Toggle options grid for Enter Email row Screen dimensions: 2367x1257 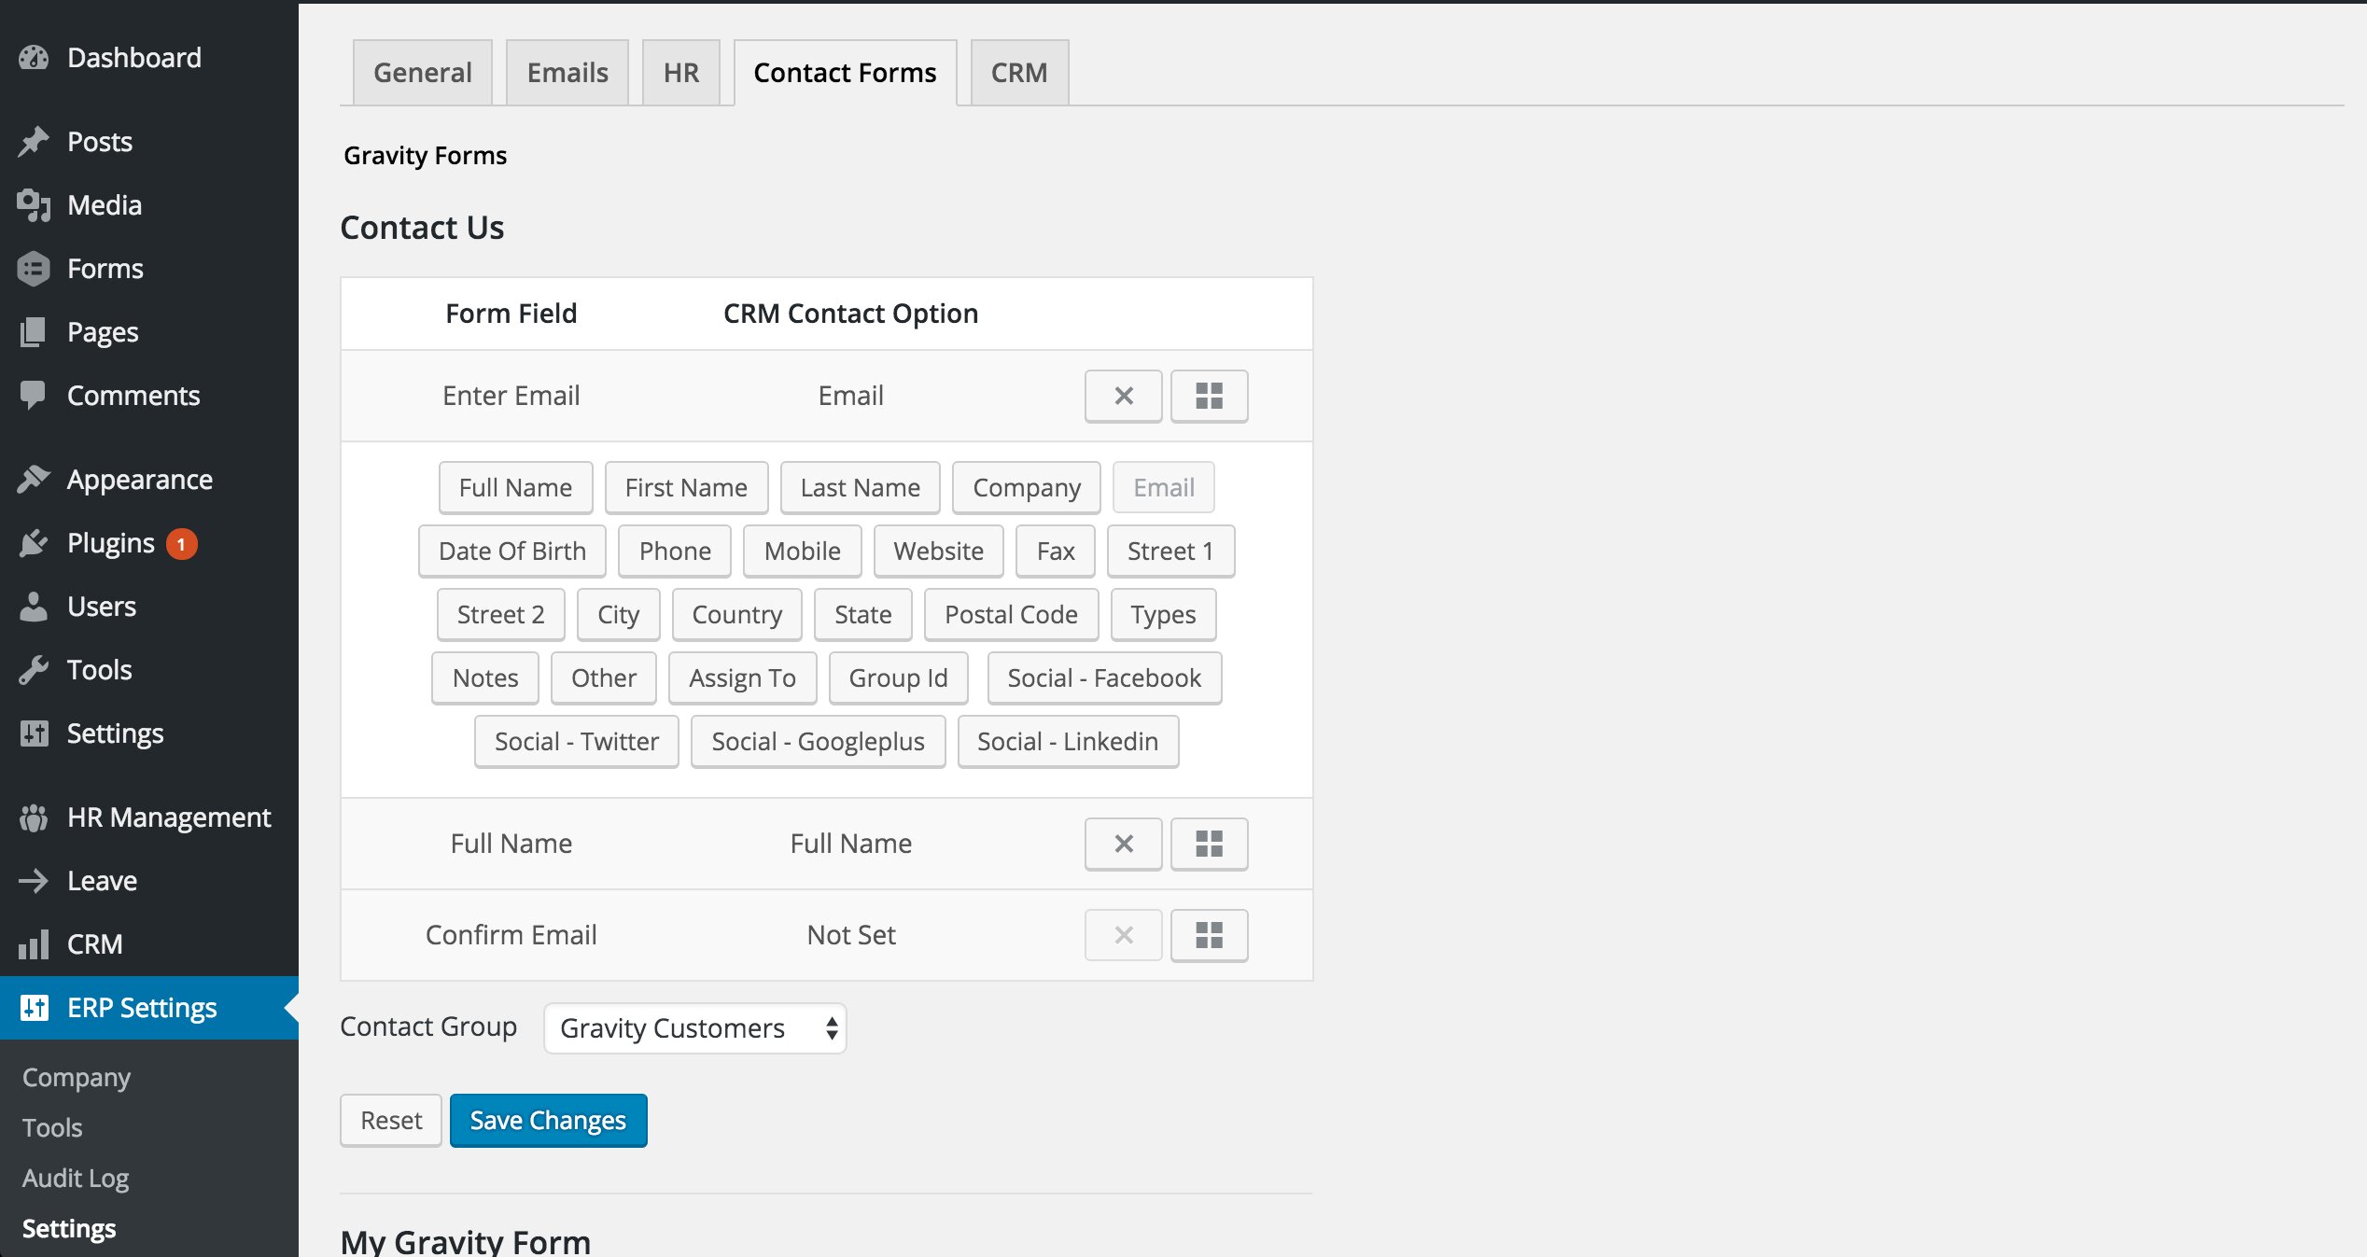1209,396
